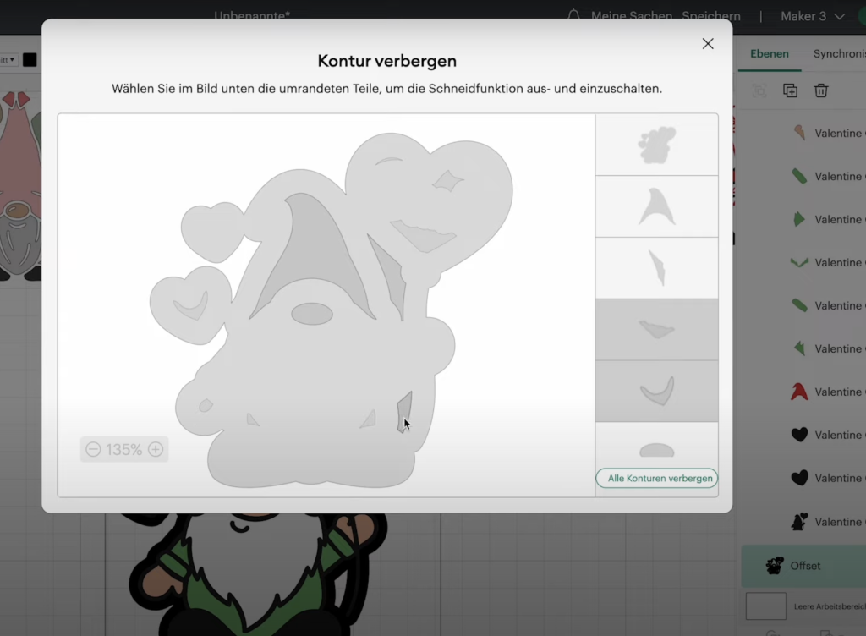The height and width of the screenshot is (636, 866).
Task: Select the Offset layer
Action: (x=803, y=566)
